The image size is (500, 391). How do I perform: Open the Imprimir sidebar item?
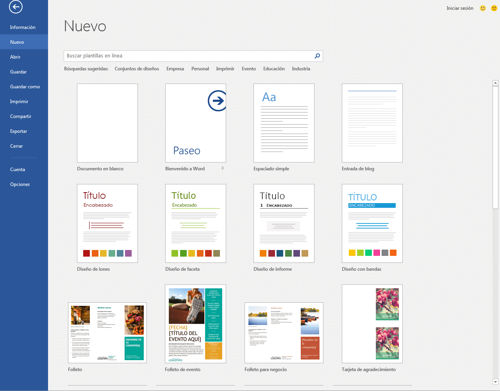(x=24, y=102)
